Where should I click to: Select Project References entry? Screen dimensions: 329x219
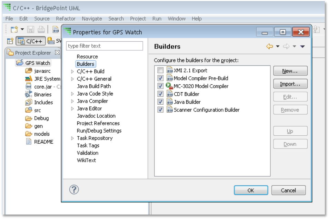pyautogui.click(x=98, y=123)
